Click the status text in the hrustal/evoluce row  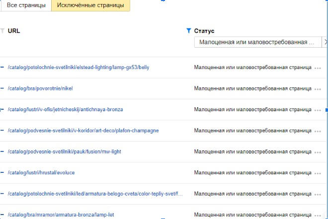252,173
